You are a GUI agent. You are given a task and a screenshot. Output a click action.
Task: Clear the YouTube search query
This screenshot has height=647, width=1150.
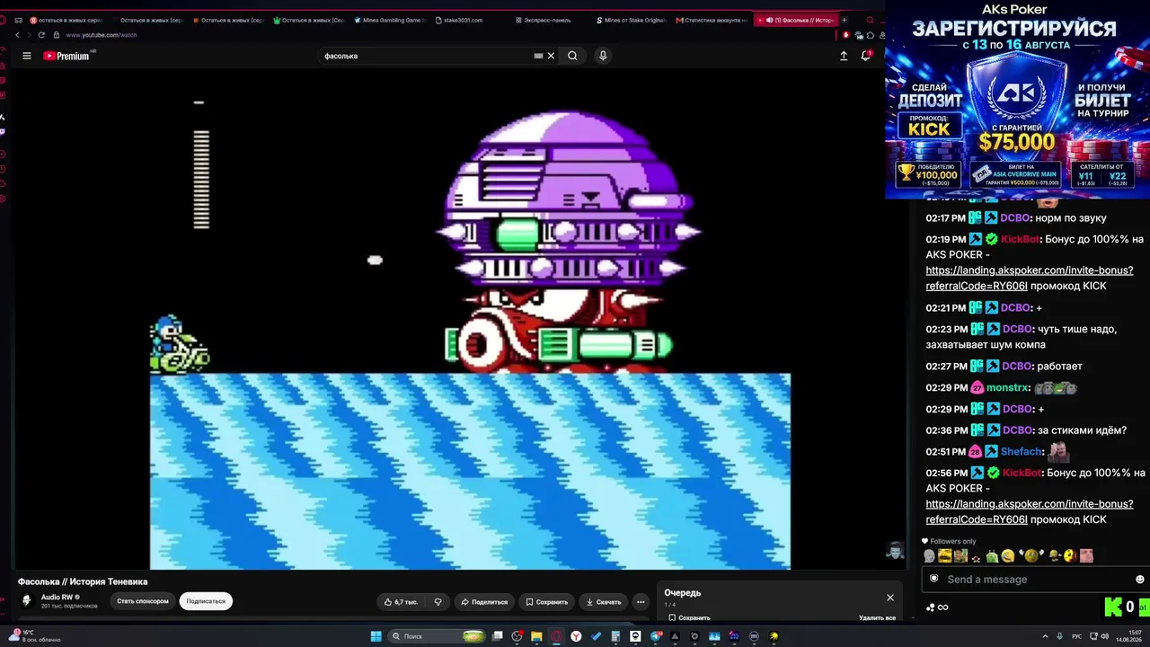pos(551,56)
